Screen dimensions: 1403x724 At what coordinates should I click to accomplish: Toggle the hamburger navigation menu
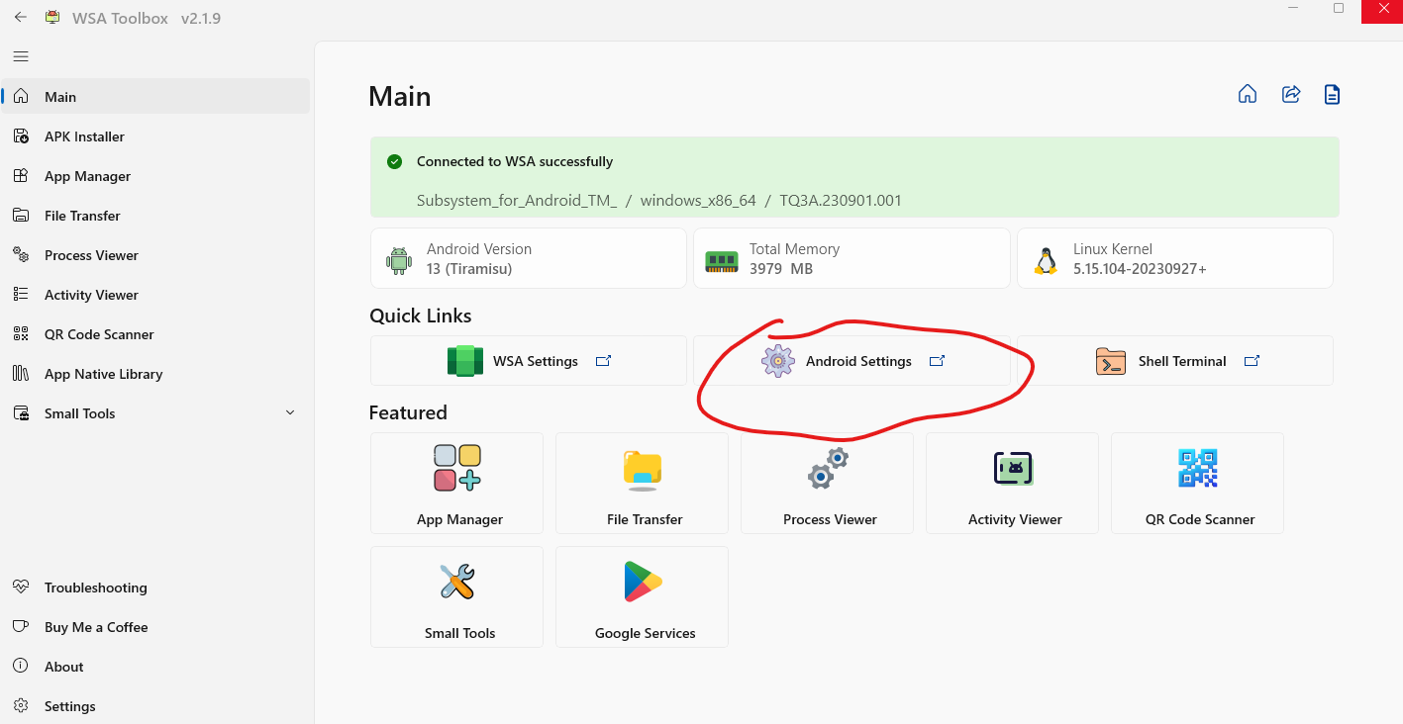pyautogui.click(x=21, y=56)
